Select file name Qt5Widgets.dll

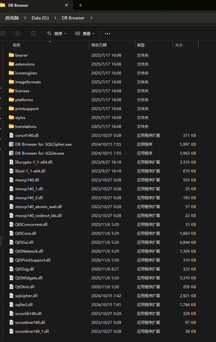[29, 278]
